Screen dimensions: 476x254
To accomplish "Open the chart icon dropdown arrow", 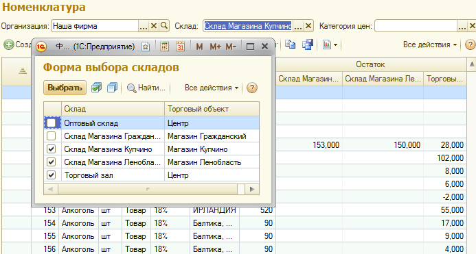I will pos(335,45).
